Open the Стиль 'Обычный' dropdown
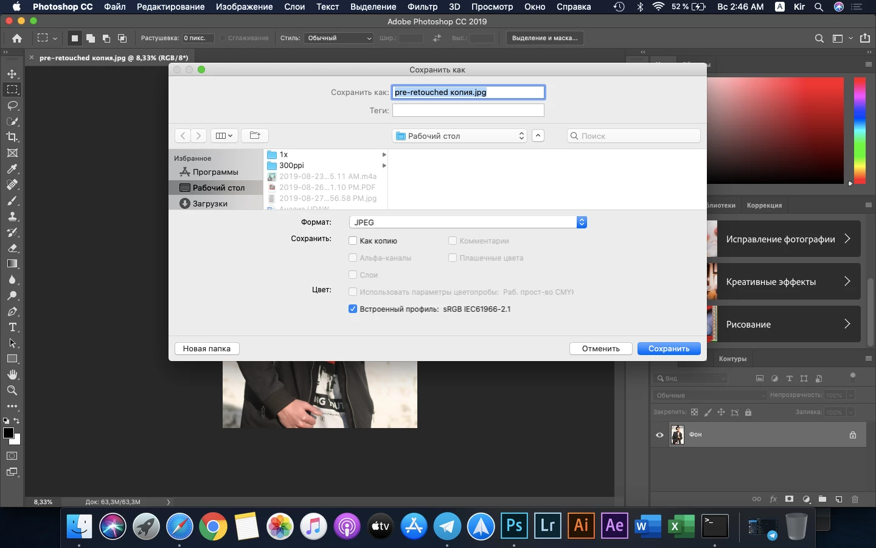Image resolution: width=876 pixels, height=548 pixels. (x=339, y=38)
